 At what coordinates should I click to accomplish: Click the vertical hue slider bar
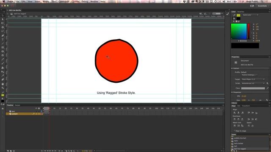click(x=249, y=31)
